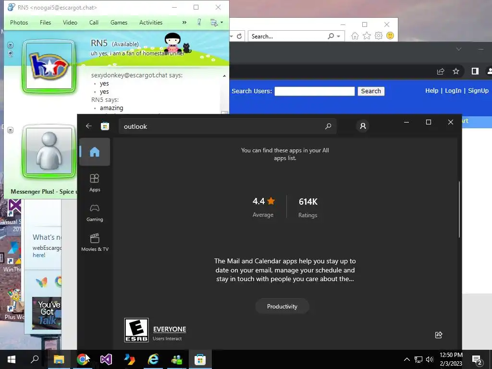Viewport: 492px width, 369px height.
Task: Click the Microsoft Store logo icon
Action: pos(105,126)
